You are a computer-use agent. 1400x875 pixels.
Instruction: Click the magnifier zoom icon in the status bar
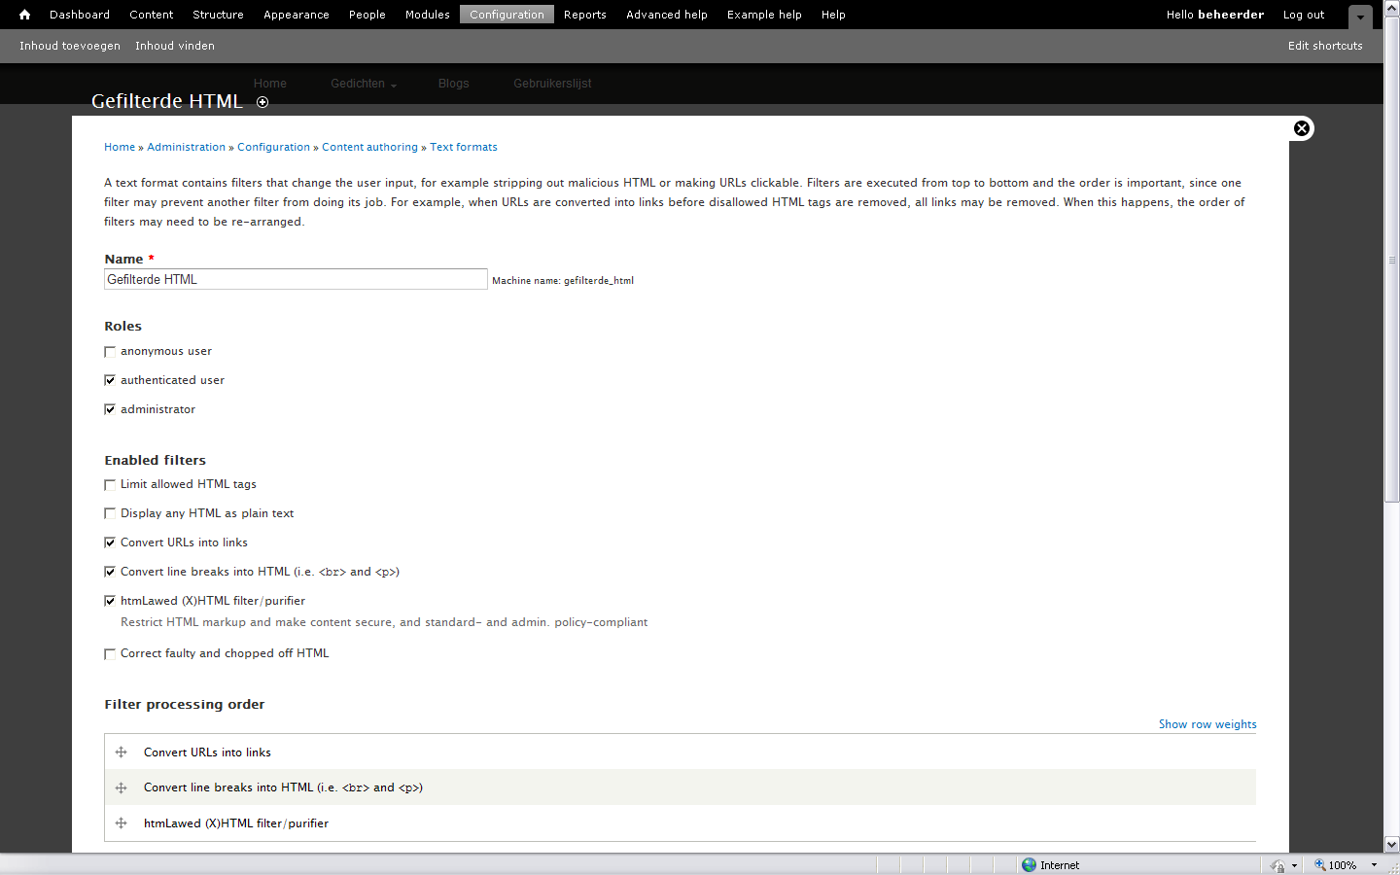pos(1319,864)
